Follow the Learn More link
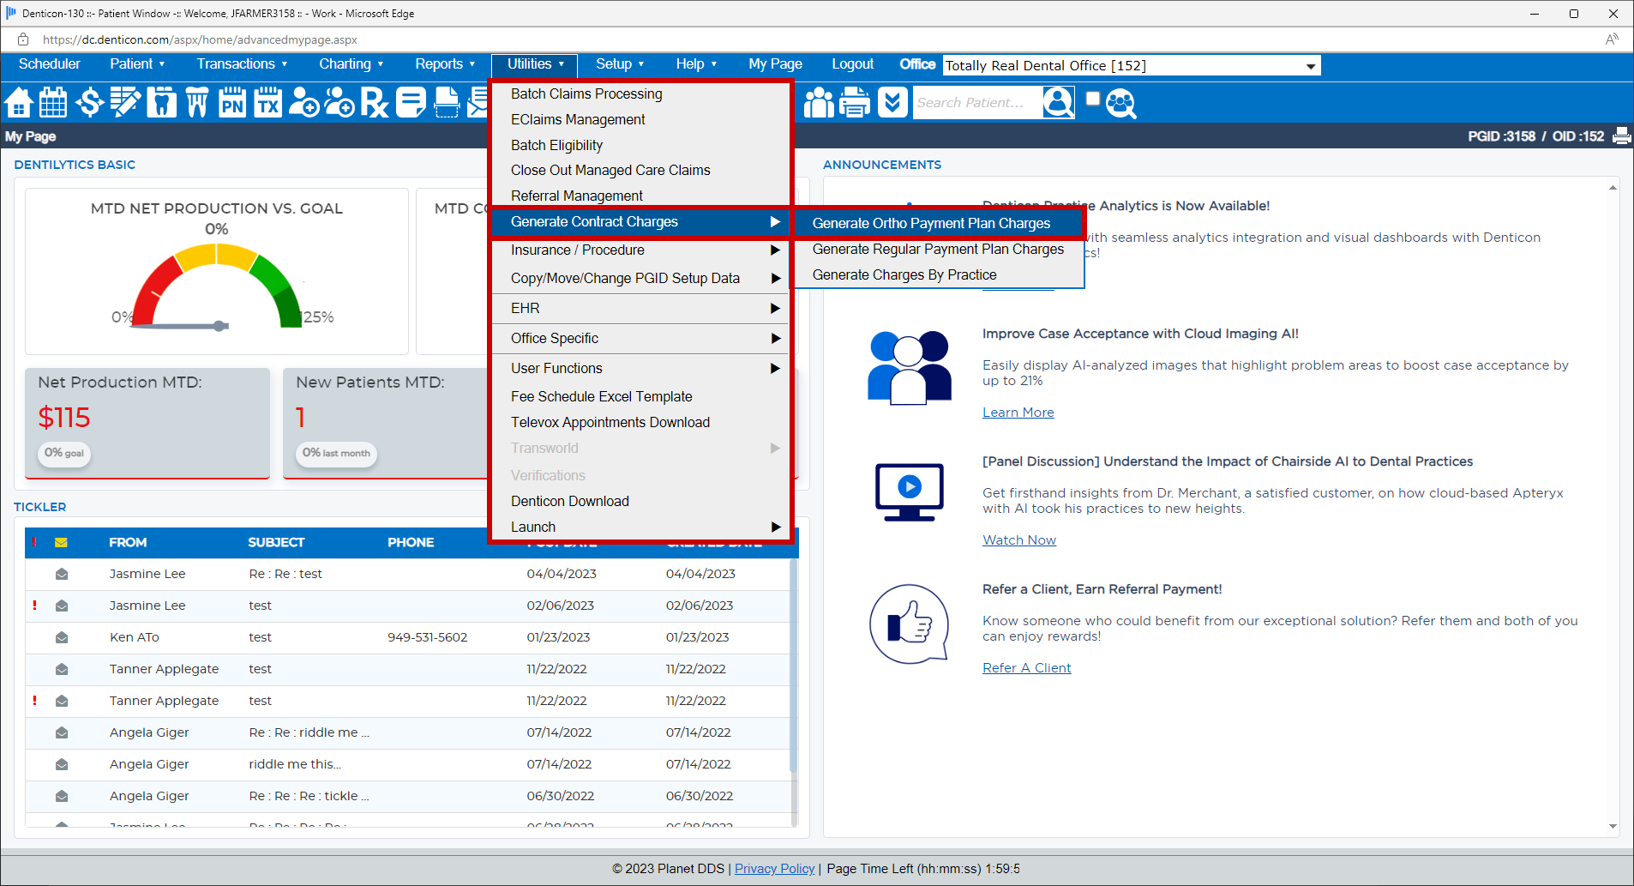This screenshot has width=1634, height=886. [1018, 413]
